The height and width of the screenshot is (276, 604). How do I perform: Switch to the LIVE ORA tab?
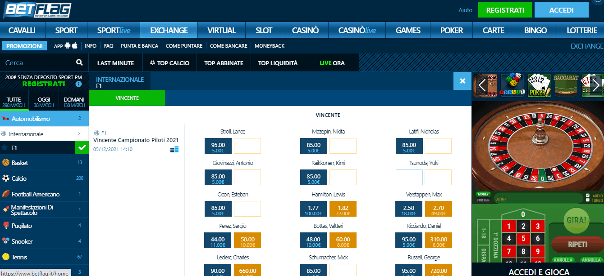point(332,63)
